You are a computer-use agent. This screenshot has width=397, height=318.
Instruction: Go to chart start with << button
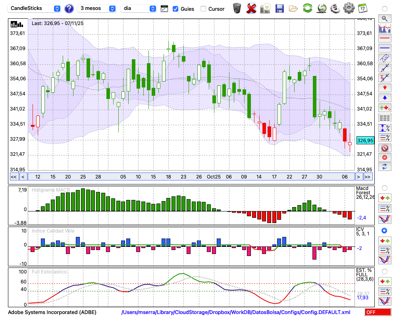[13, 177]
